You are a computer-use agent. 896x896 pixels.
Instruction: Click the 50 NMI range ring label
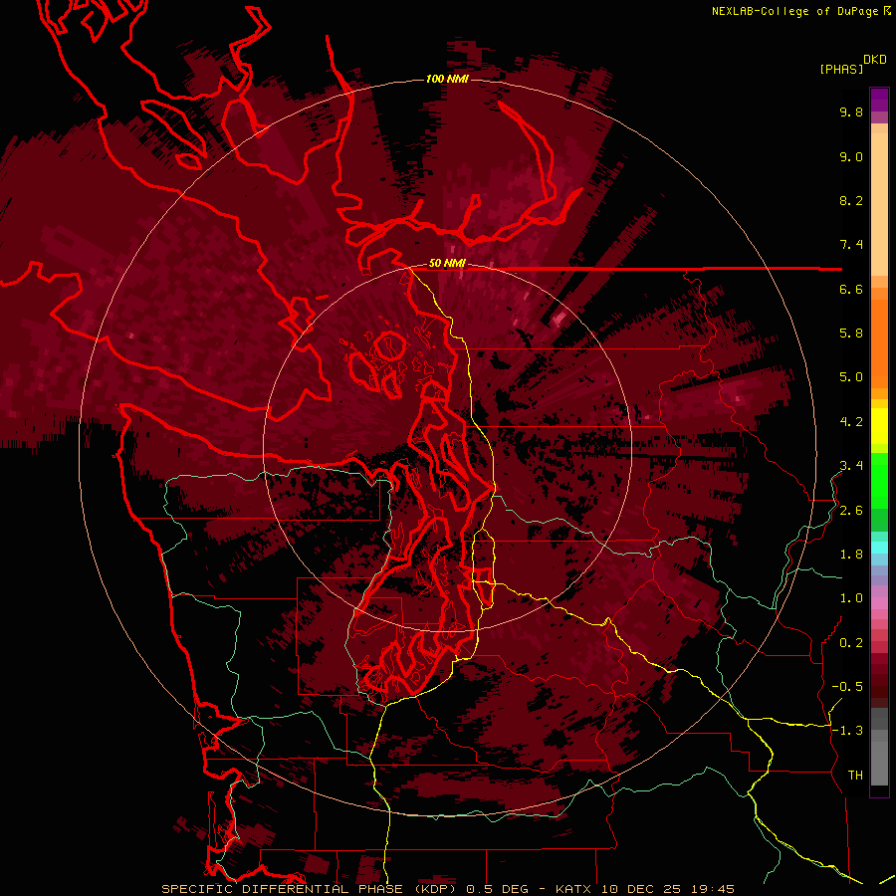coord(447,263)
